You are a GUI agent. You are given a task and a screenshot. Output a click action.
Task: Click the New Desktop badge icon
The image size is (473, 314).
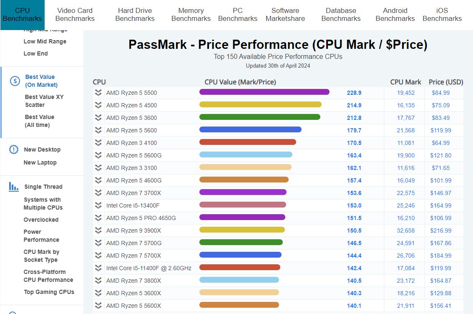pos(14,149)
